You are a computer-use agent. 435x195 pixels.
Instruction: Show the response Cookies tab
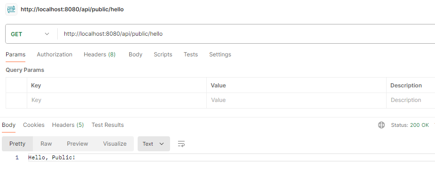(34, 125)
